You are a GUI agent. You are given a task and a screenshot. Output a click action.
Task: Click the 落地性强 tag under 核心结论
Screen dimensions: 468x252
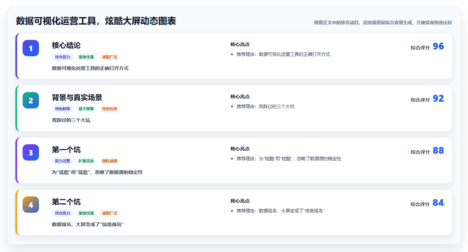pos(86,57)
